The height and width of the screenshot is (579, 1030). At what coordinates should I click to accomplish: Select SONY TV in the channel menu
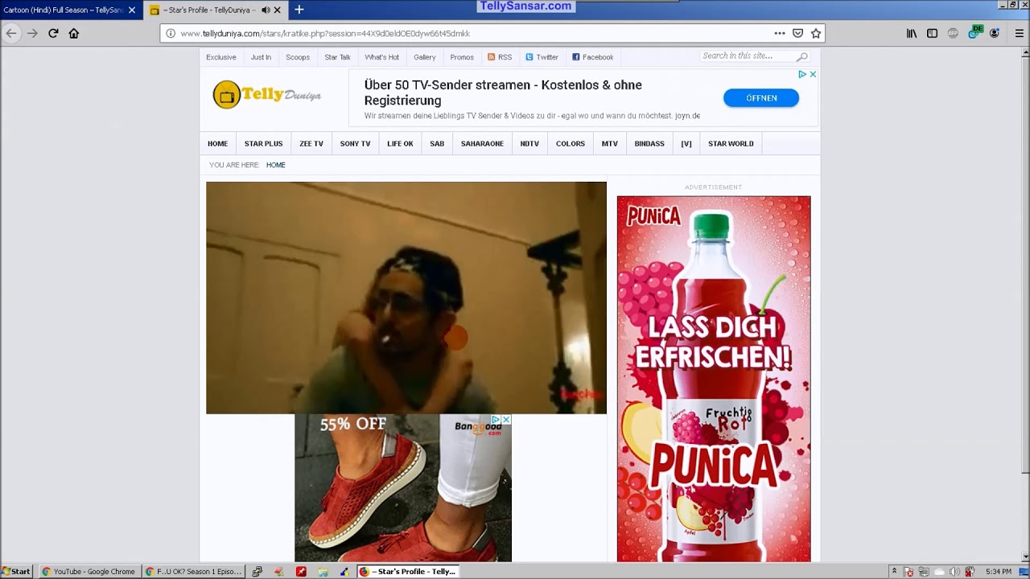pos(355,144)
